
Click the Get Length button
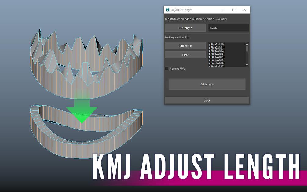[x=185, y=28]
